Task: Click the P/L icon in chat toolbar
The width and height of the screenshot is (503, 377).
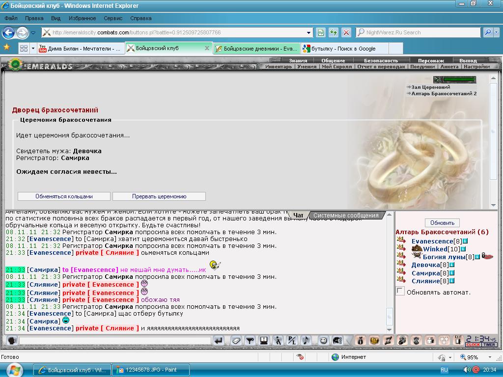Action: pyautogui.click(x=292, y=341)
